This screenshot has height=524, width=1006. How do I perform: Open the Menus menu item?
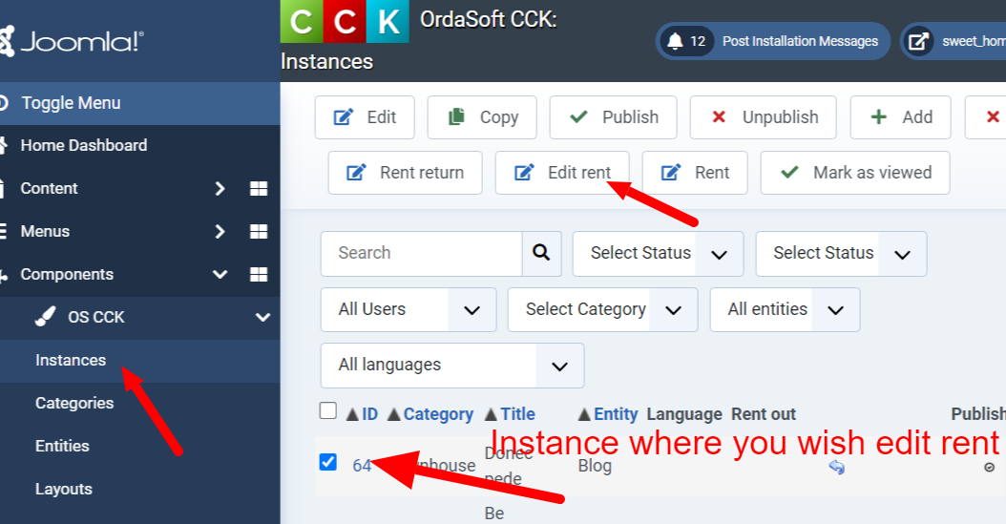click(45, 232)
